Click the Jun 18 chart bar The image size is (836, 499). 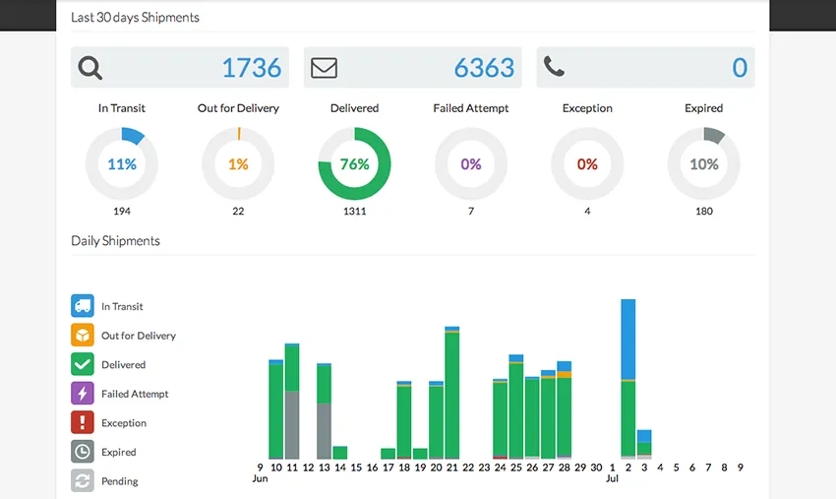[404, 419]
